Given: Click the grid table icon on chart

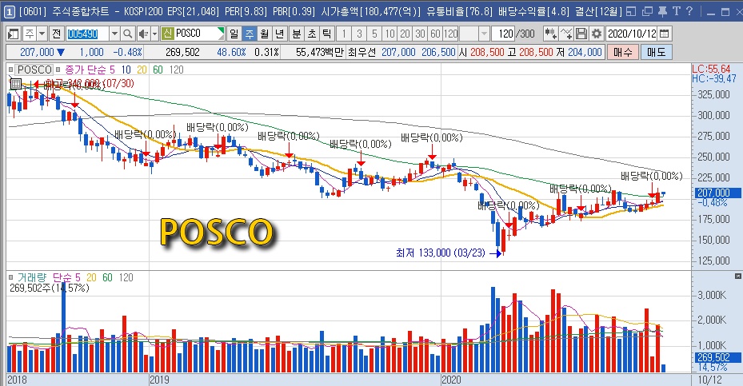Looking at the screenshot, I should point(15,84).
